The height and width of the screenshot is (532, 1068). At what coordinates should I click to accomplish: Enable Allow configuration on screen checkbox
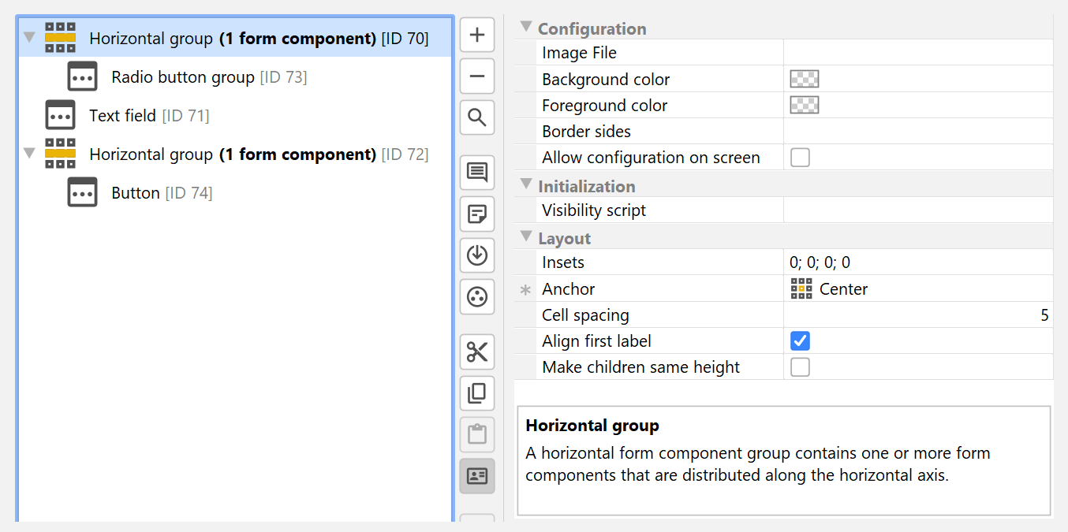pyautogui.click(x=800, y=158)
